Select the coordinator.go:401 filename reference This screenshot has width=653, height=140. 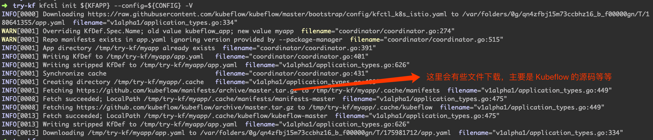[310, 57]
